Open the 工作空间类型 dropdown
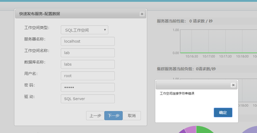Viewport: 257px width, 133px height. (85, 30)
